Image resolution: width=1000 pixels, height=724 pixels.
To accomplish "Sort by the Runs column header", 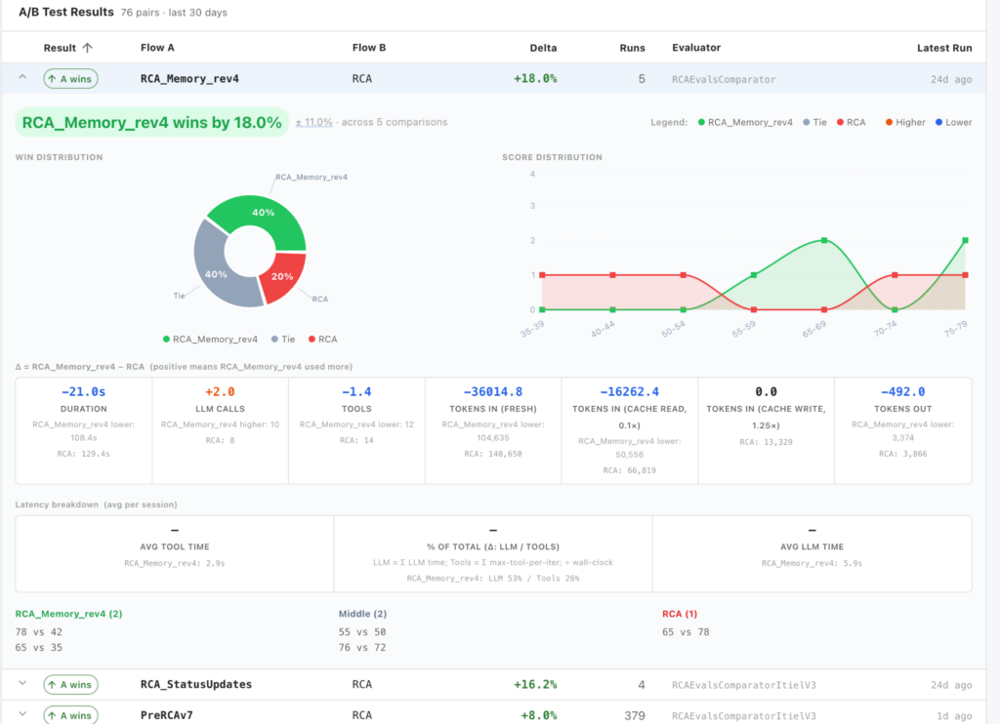I will tap(632, 48).
